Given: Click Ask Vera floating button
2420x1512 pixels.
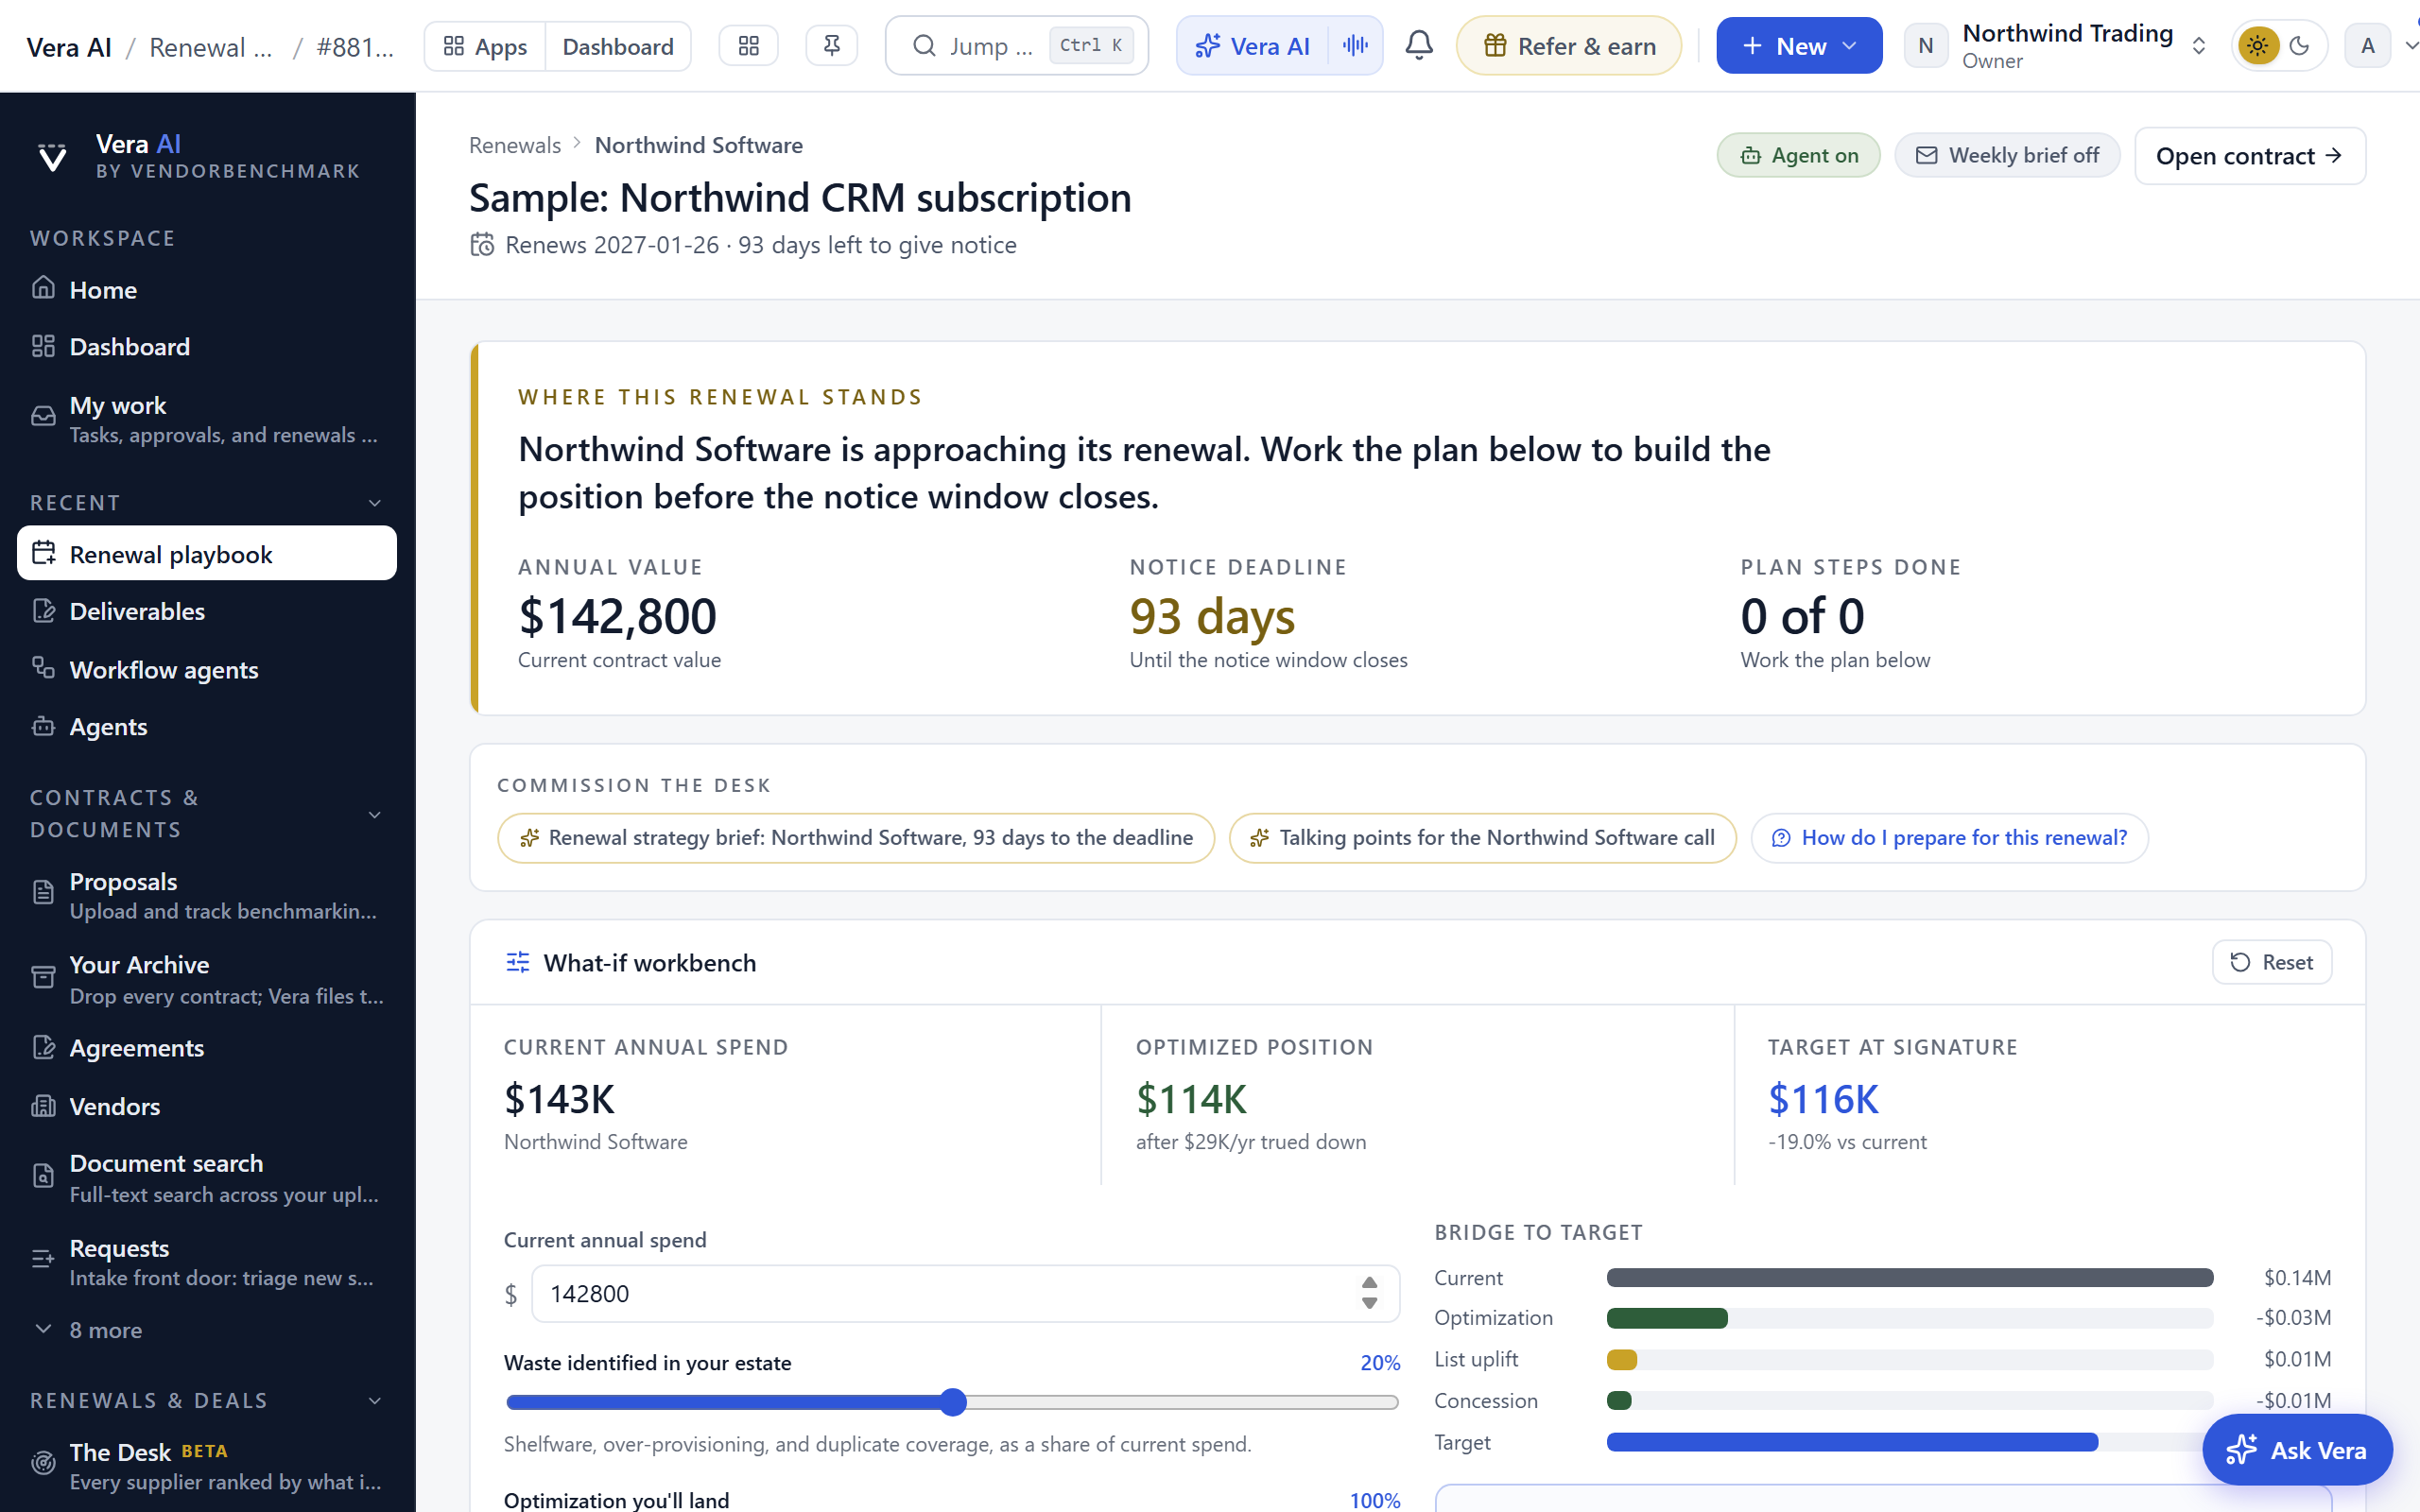Looking at the screenshot, I should click(2297, 1450).
